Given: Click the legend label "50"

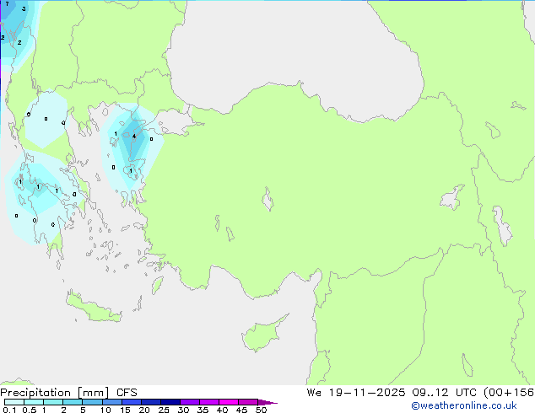Looking at the screenshot, I should [261, 410].
